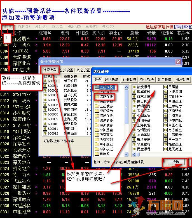
Task: Click the 华夏银行 stock icon
Action: (134, 144)
